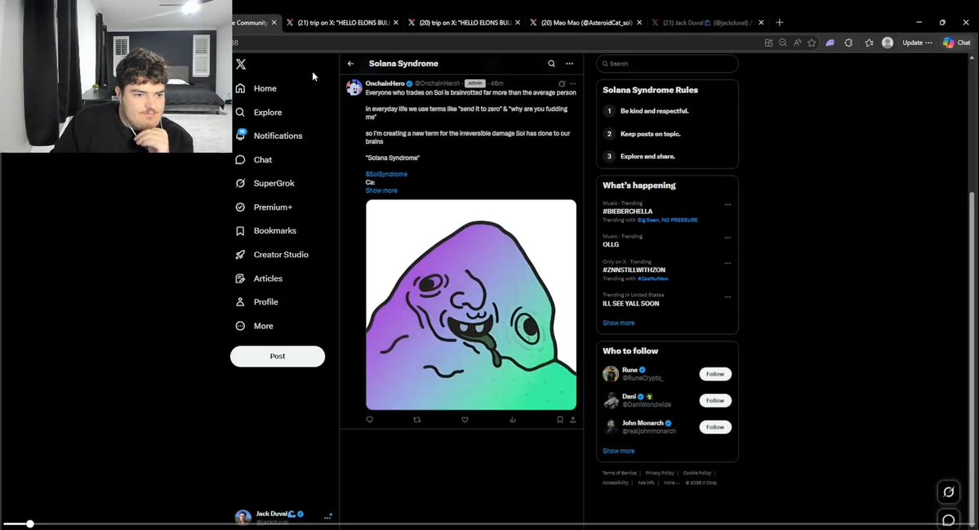Open OnchainHero display name link

pyautogui.click(x=385, y=83)
